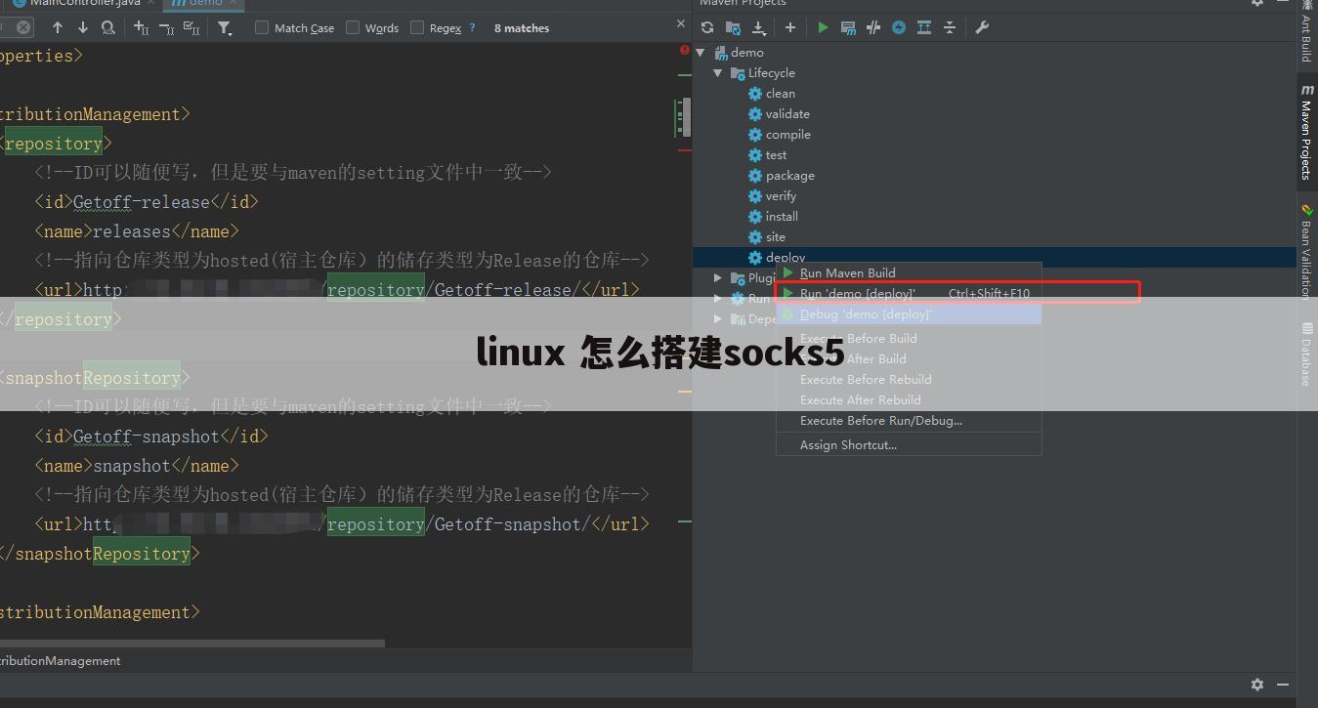Show dependencies diagram icon
Viewport: 1318px width, 708px height.
click(x=924, y=27)
